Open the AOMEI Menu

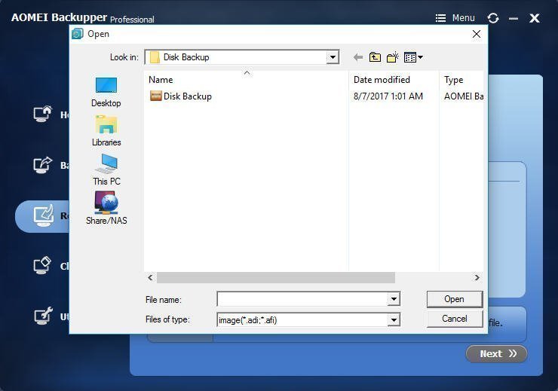(455, 18)
